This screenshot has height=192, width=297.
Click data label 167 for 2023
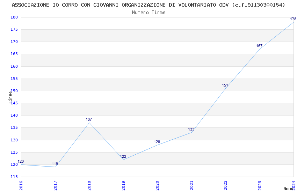pyautogui.click(x=259, y=46)
